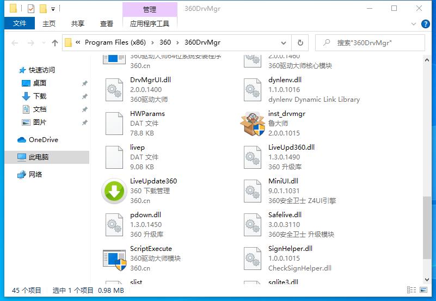Click the 快速访问 star icon
The height and width of the screenshot is (301, 436).
(22, 70)
